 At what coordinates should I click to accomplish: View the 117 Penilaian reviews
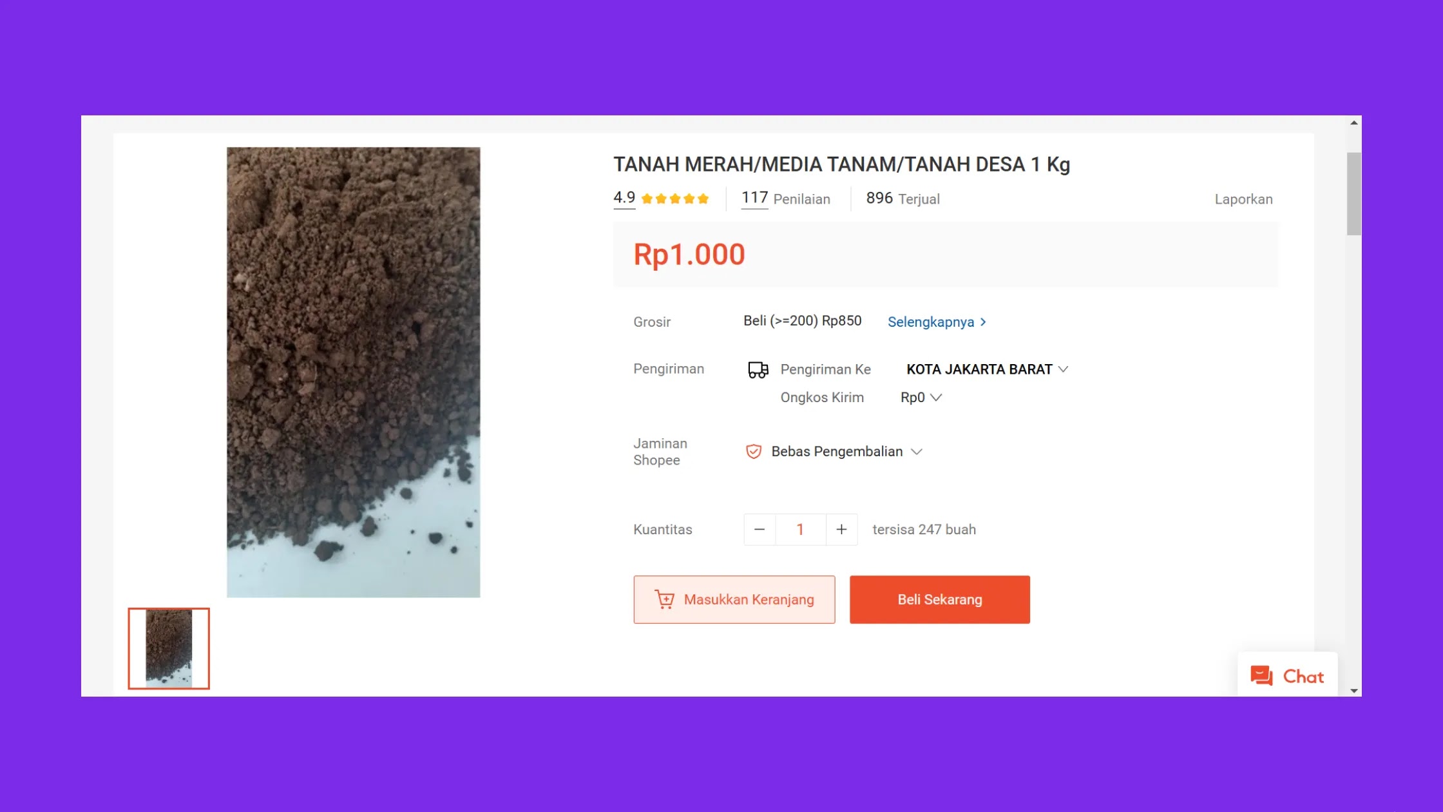785,198
